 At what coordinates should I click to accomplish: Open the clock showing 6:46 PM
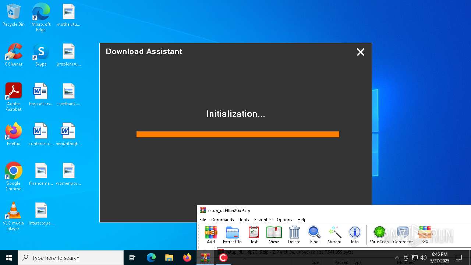click(x=440, y=258)
